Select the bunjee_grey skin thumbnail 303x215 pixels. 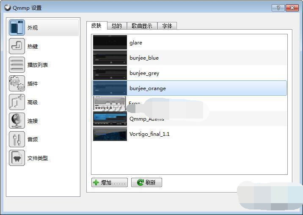[110, 73]
